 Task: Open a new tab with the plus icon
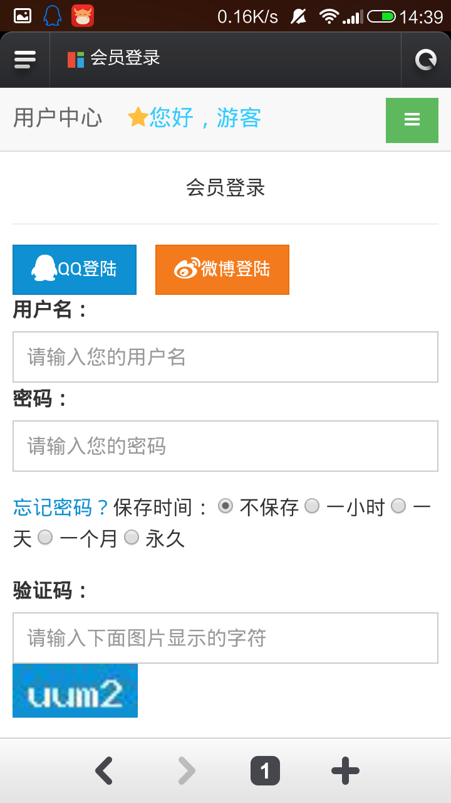coord(345,770)
